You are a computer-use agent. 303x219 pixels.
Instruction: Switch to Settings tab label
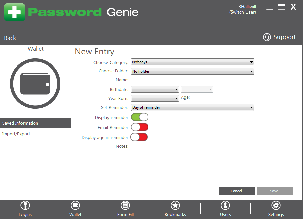click(x=276, y=214)
